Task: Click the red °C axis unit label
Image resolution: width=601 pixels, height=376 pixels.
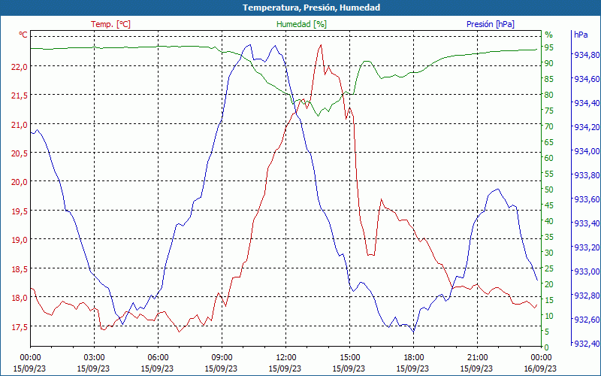Action: coord(23,35)
